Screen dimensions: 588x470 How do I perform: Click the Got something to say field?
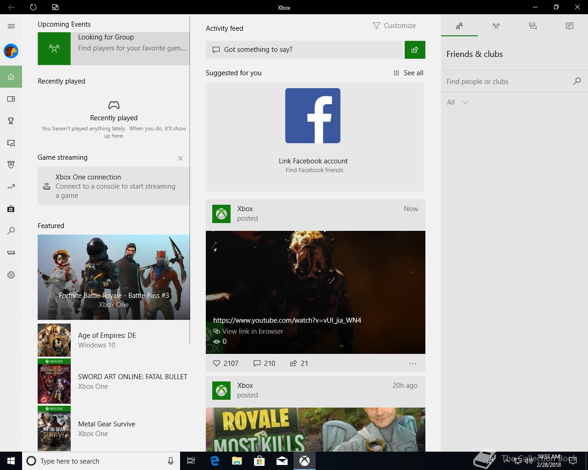coord(304,50)
